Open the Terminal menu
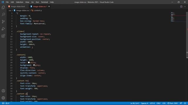This screenshot has width=188, height=105. tap(44, 2)
